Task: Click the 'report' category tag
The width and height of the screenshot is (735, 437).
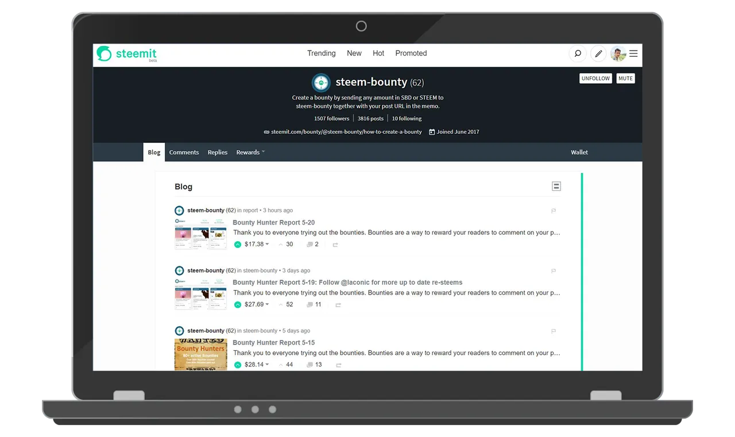Action: (250, 211)
